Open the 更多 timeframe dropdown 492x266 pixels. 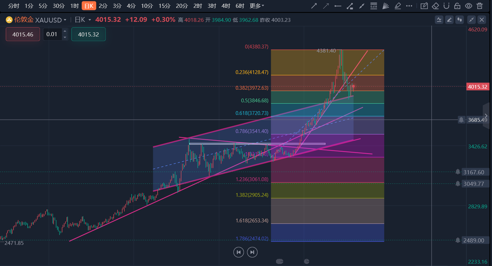(x=257, y=6)
